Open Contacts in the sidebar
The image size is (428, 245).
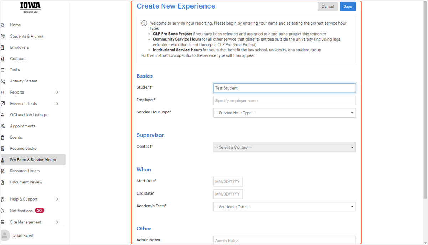pos(18,59)
